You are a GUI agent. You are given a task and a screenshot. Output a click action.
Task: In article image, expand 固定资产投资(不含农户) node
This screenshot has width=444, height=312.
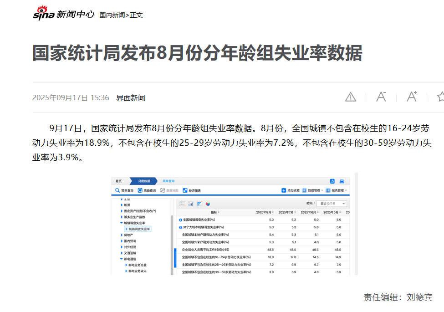[122, 211]
